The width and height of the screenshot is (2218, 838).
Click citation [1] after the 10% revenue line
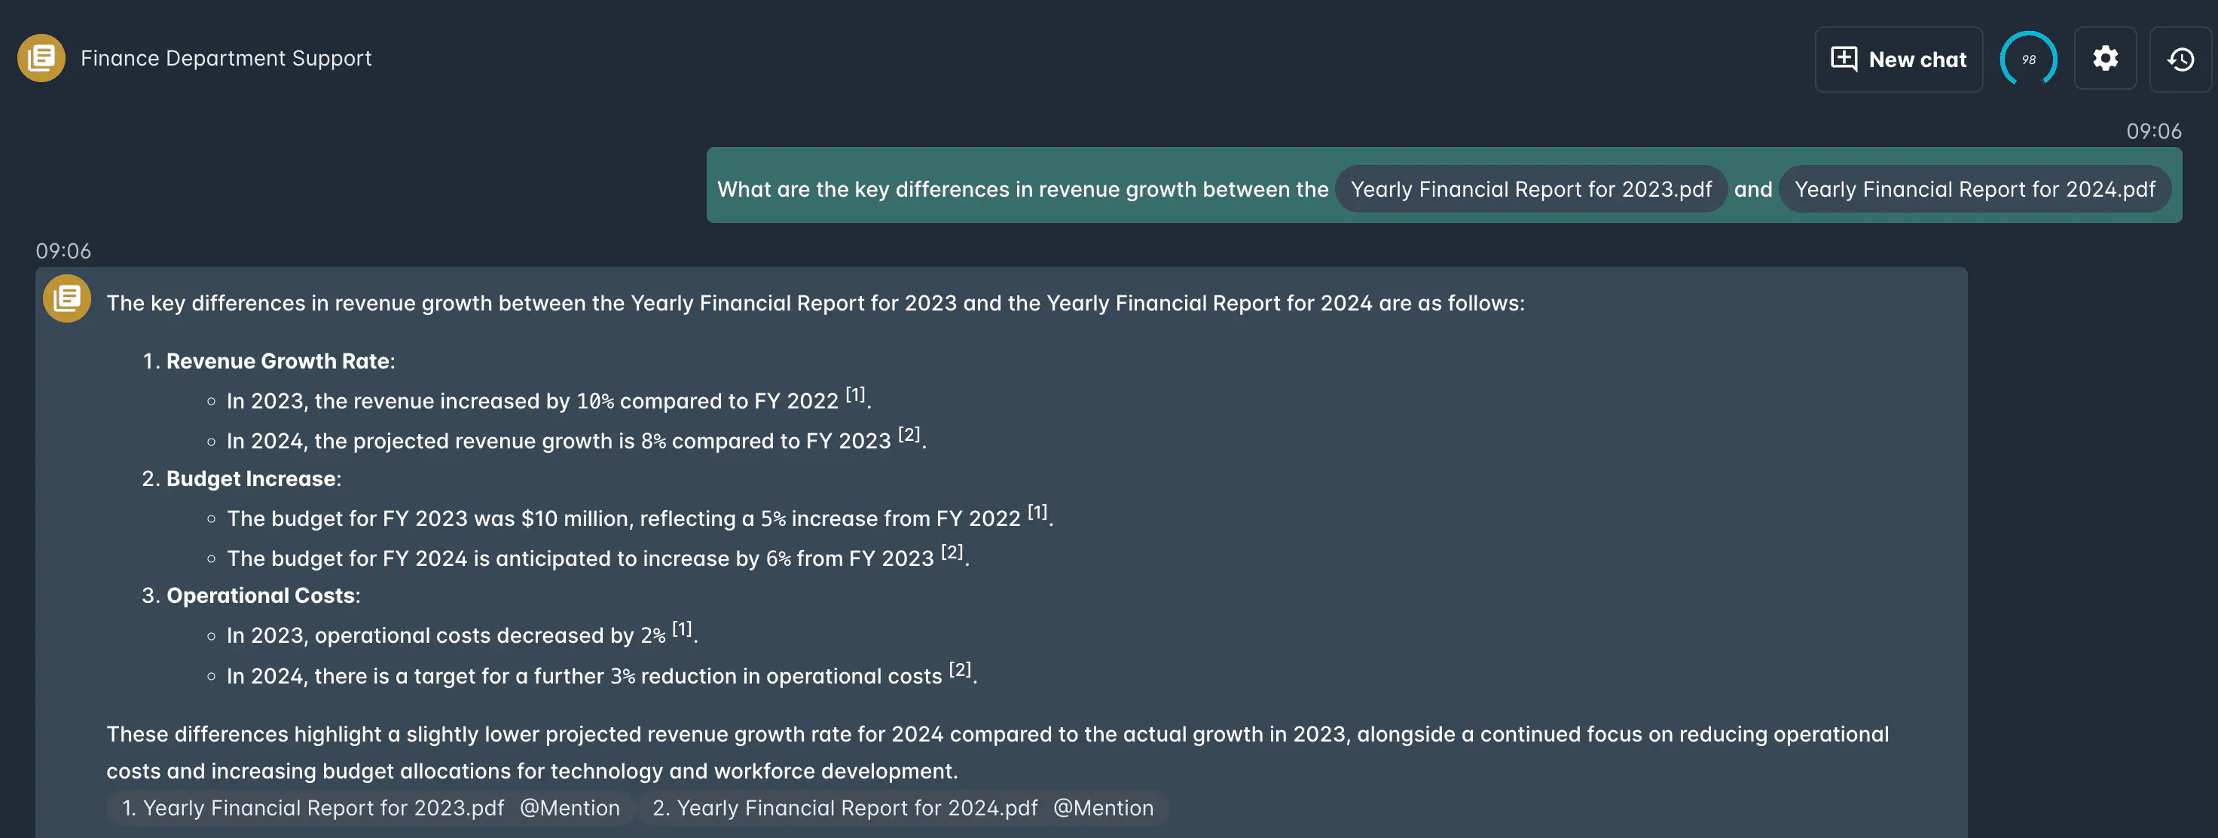coord(855,394)
